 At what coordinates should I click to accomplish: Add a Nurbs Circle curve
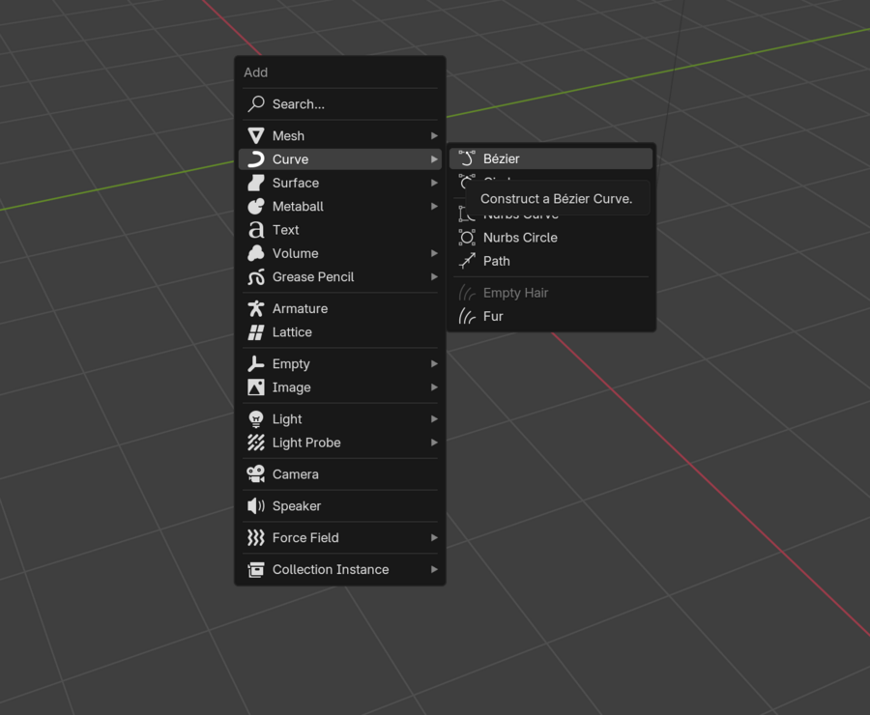pos(551,238)
